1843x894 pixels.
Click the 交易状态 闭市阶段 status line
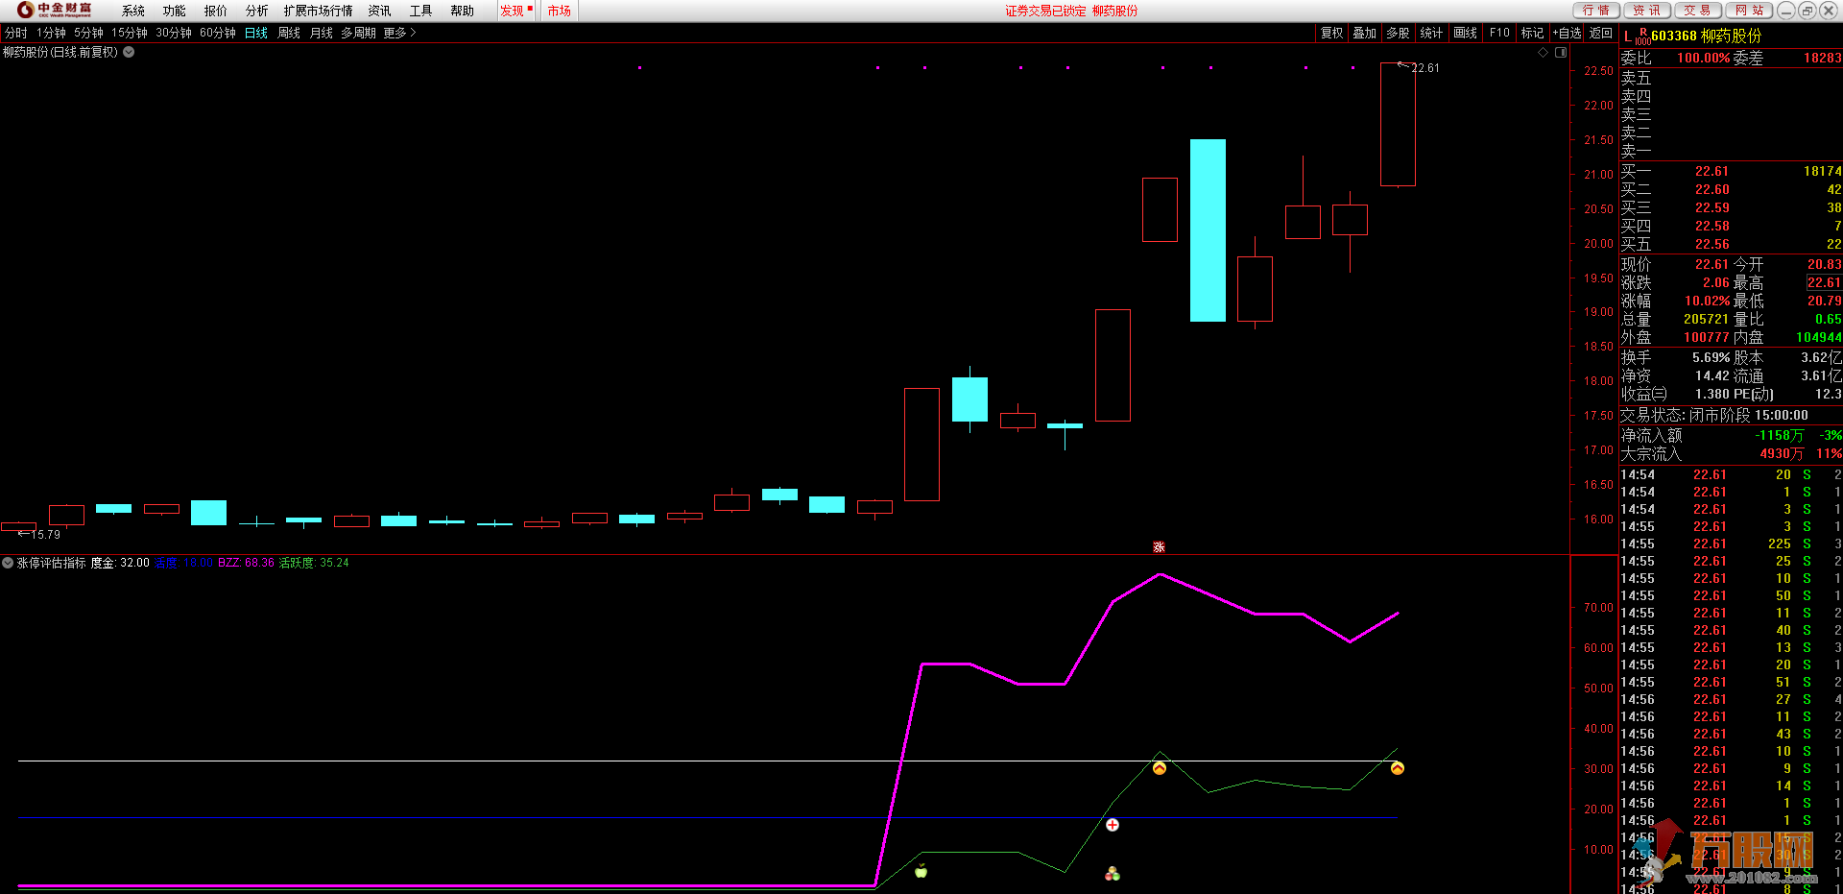[1714, 415]
